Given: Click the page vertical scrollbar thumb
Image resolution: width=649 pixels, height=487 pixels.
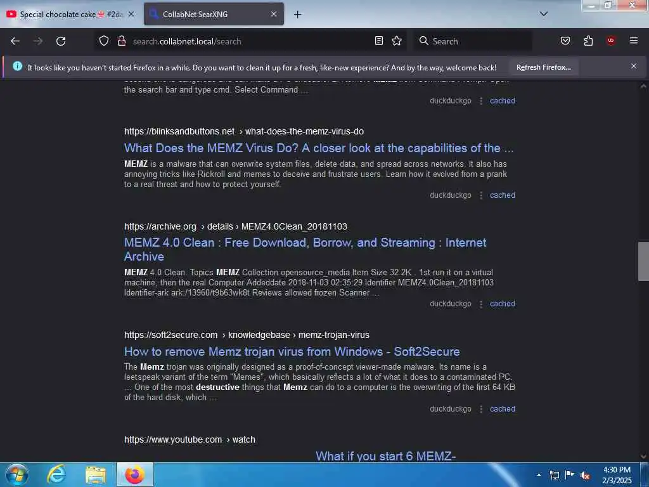Looking at the screenshot, I should tap(643, 261).
